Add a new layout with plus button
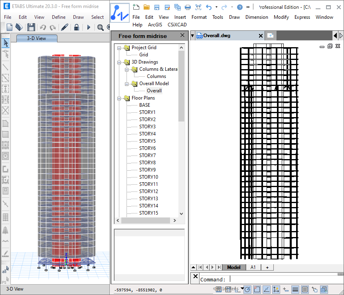 pyautogui.click(x=267, y=267)
